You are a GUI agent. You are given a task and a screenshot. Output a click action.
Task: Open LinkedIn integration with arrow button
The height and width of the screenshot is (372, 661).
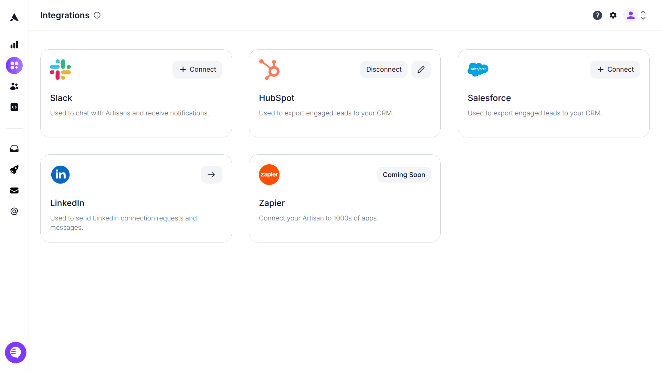pos(211,175)
